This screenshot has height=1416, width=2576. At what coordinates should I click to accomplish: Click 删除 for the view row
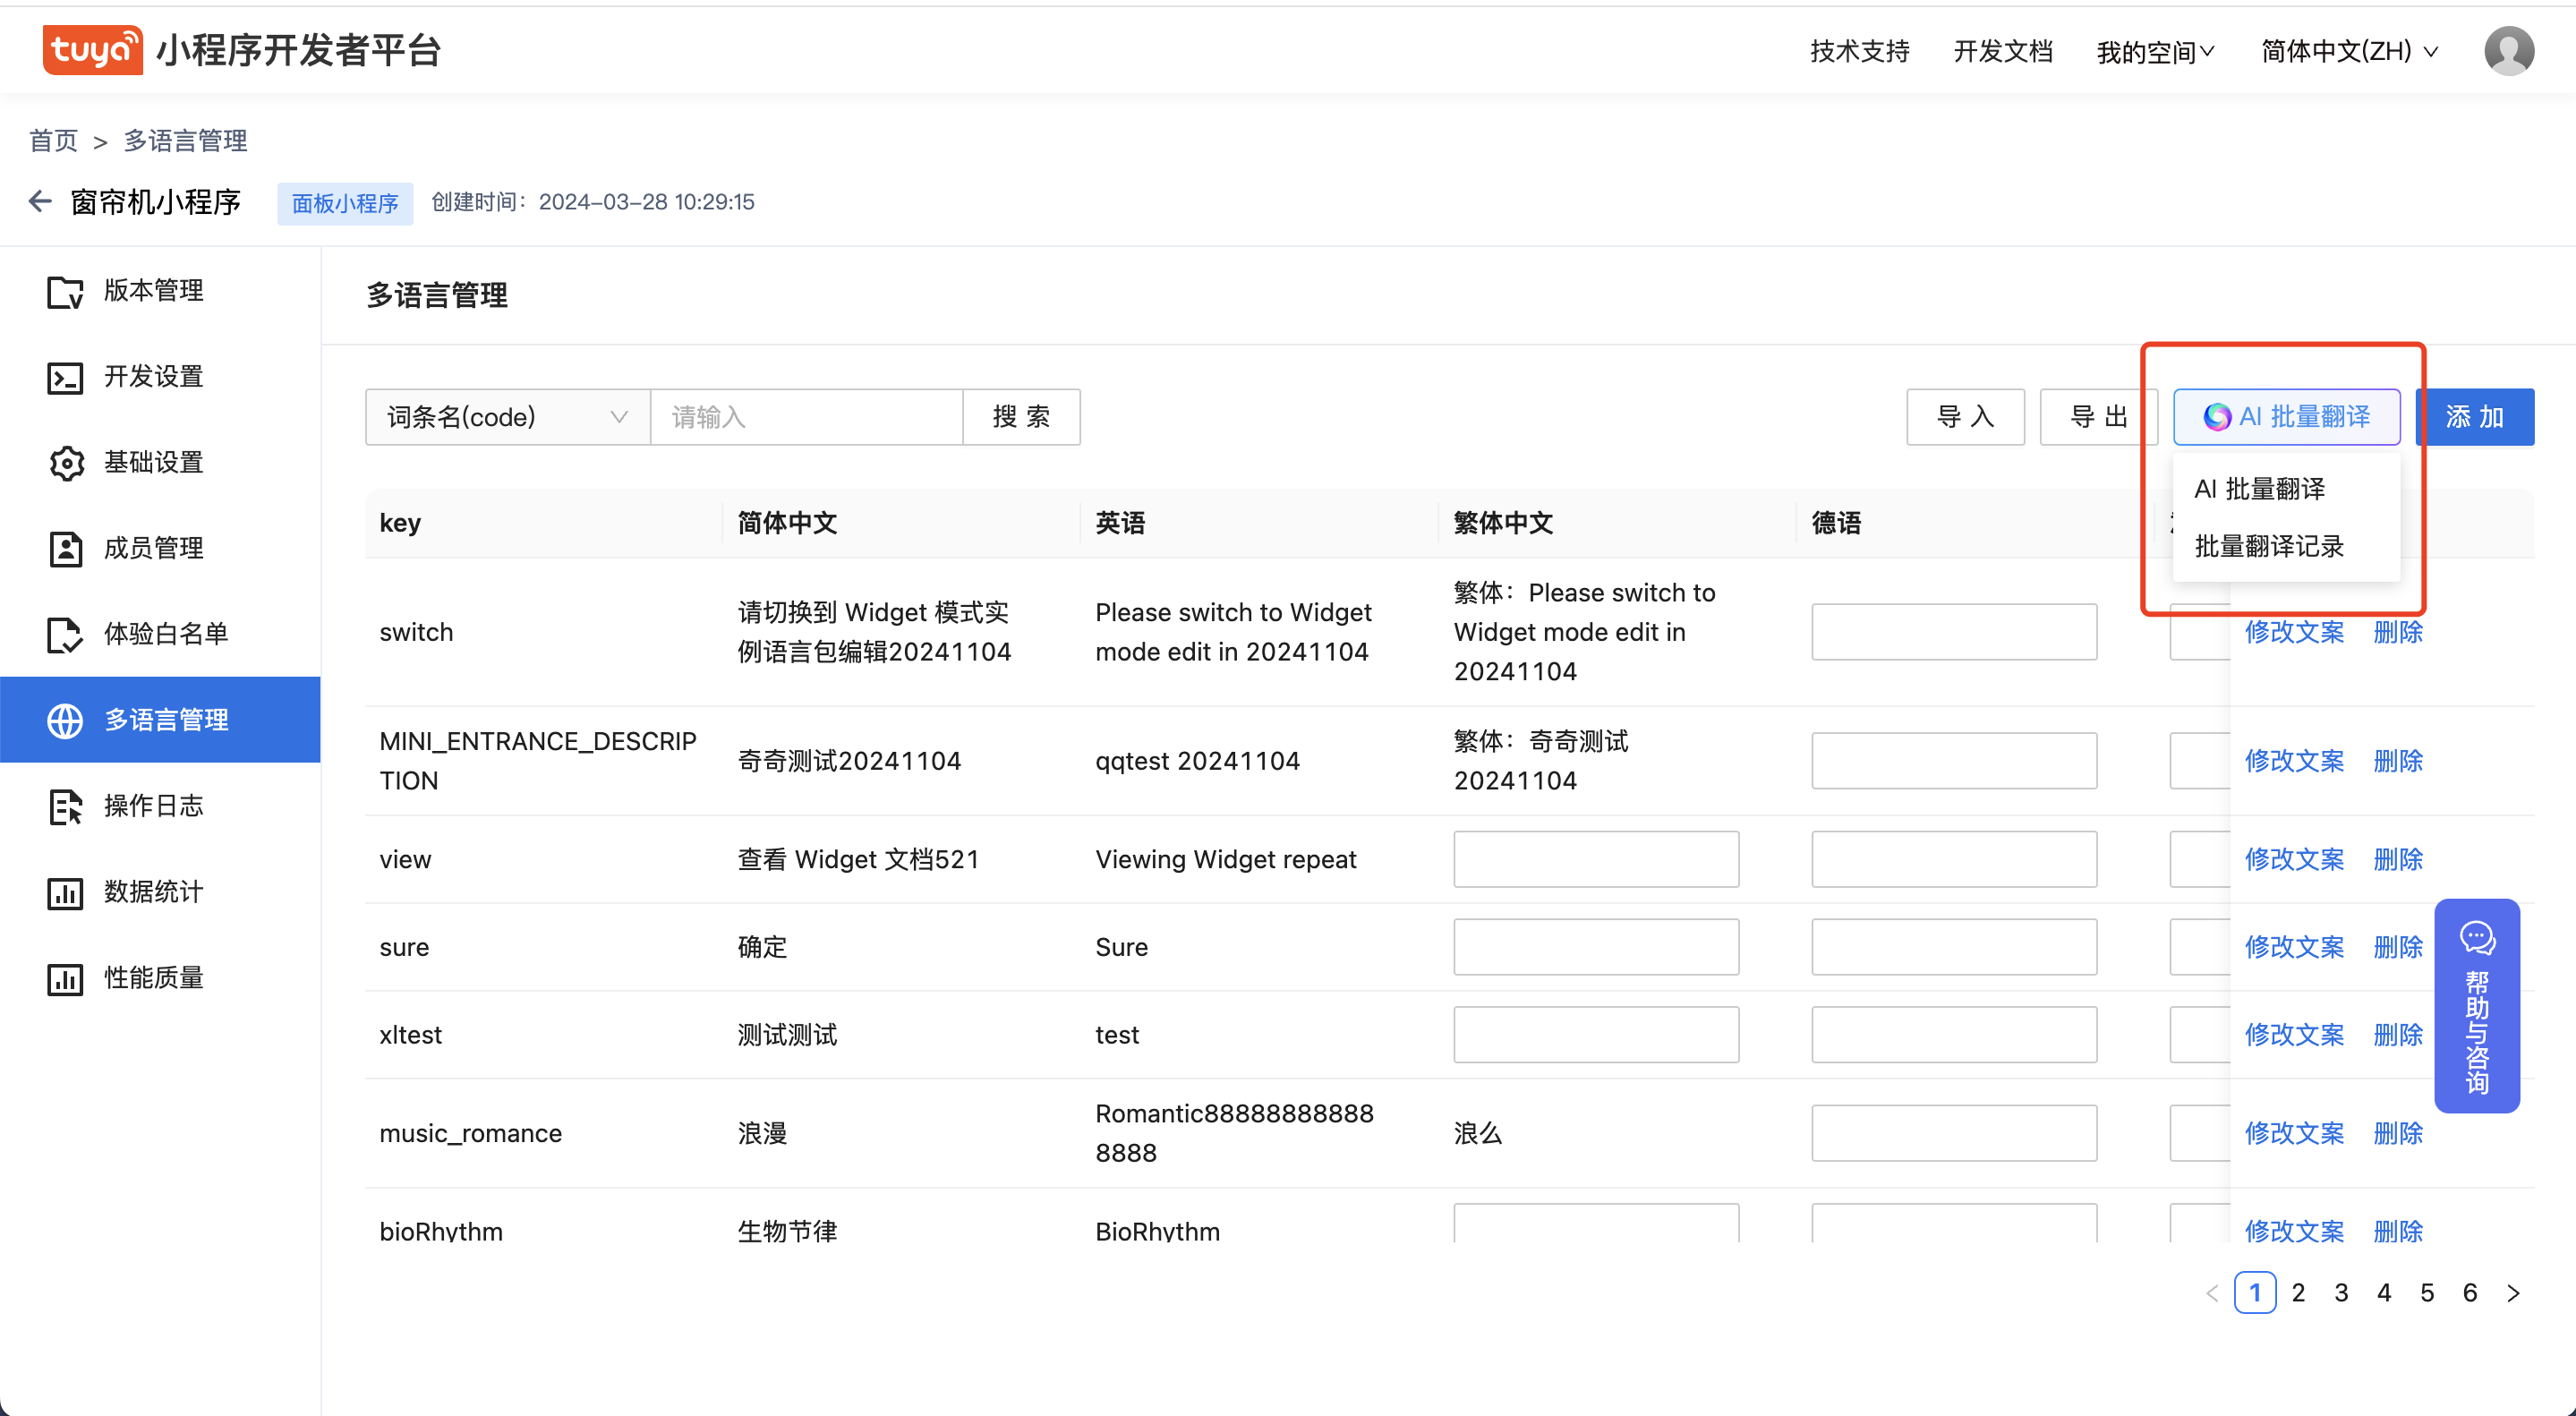tap(2397, 859)
